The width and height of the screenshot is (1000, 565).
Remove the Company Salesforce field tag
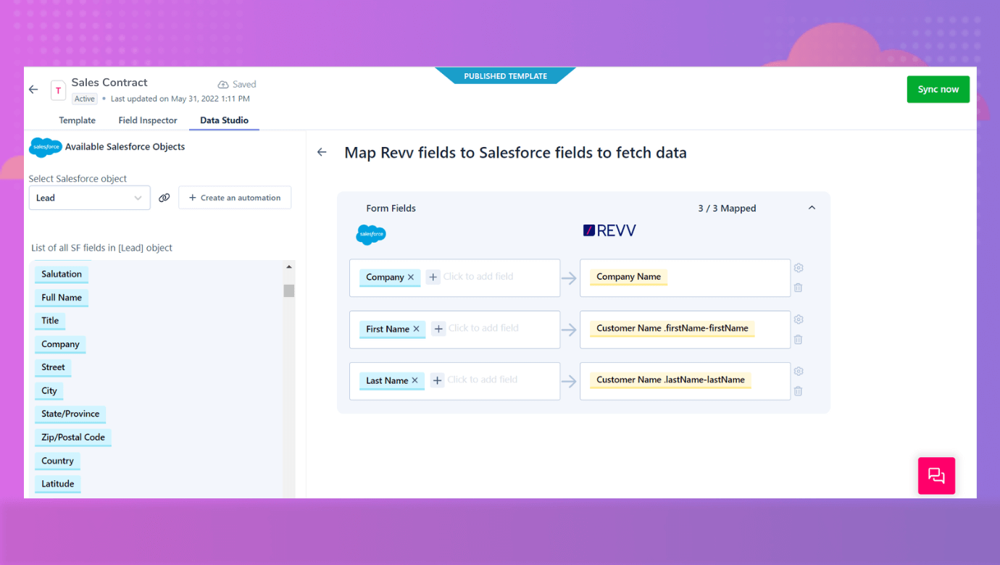411,277
